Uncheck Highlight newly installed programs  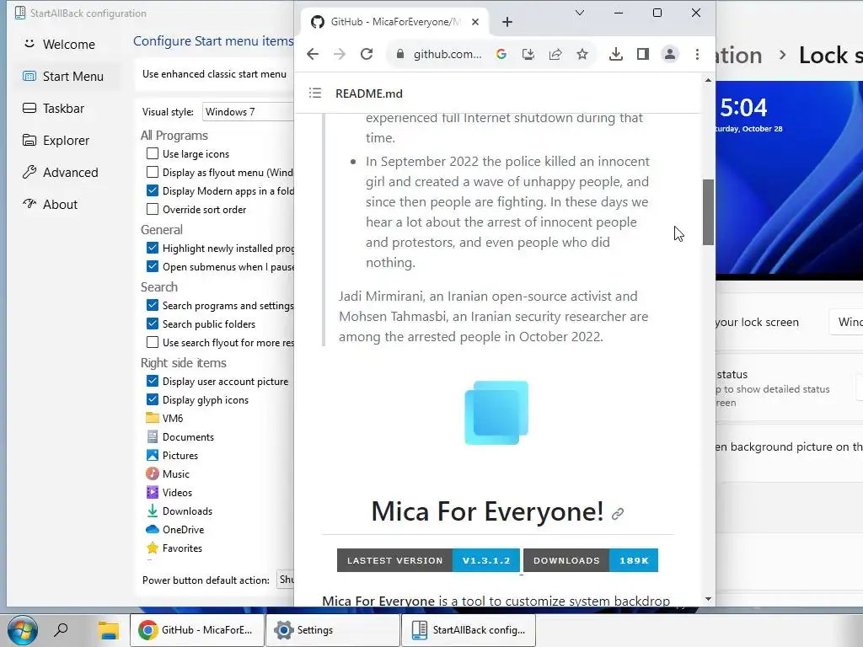click(153, 249)
